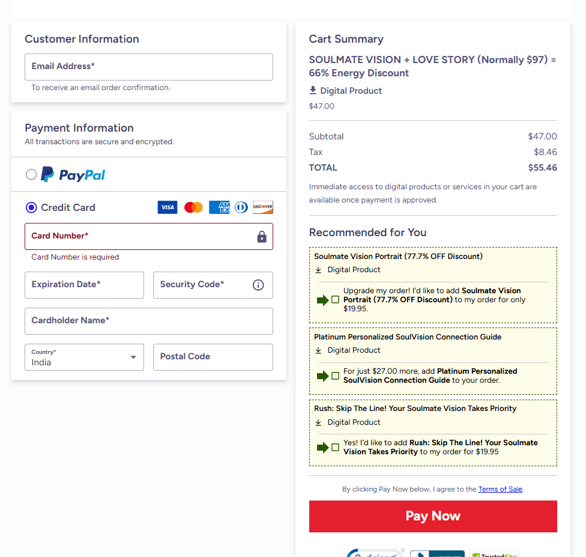Click the Expiration Date field

click(84, 285)
